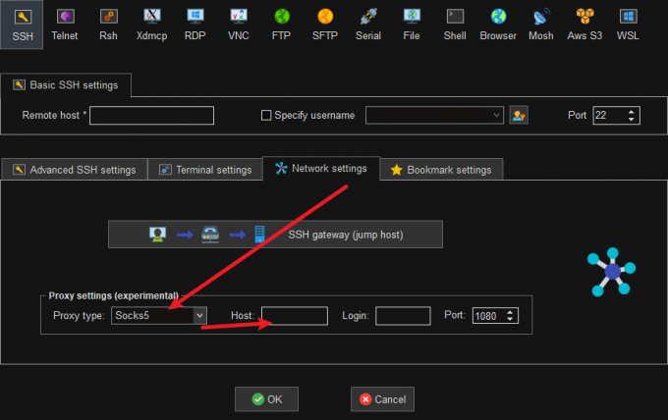
Task: Expand the username dropdown list
Action: point(496,116)
